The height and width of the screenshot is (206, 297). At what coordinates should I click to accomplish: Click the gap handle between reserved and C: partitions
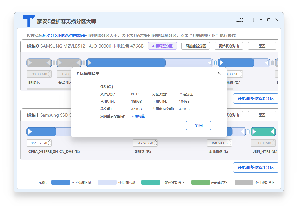84,63
